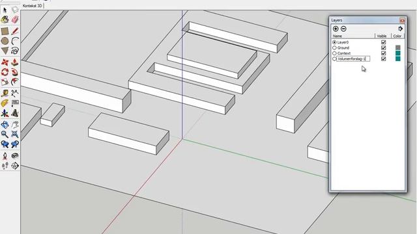Select the Orbit camera tool
Screen dimensions: 417x234
[5, 124]
